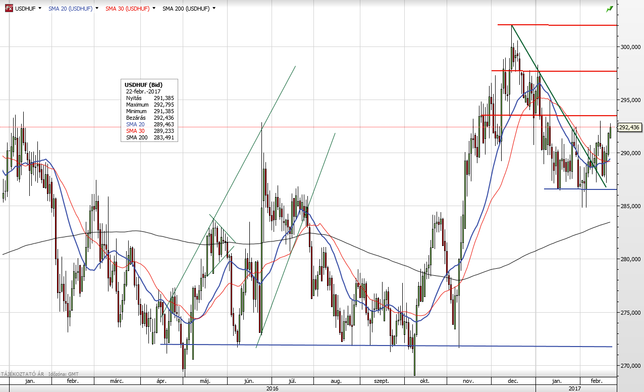Click the 285,000 price axis label
This screenshot has height=392, width=644.
pos(630,206)
